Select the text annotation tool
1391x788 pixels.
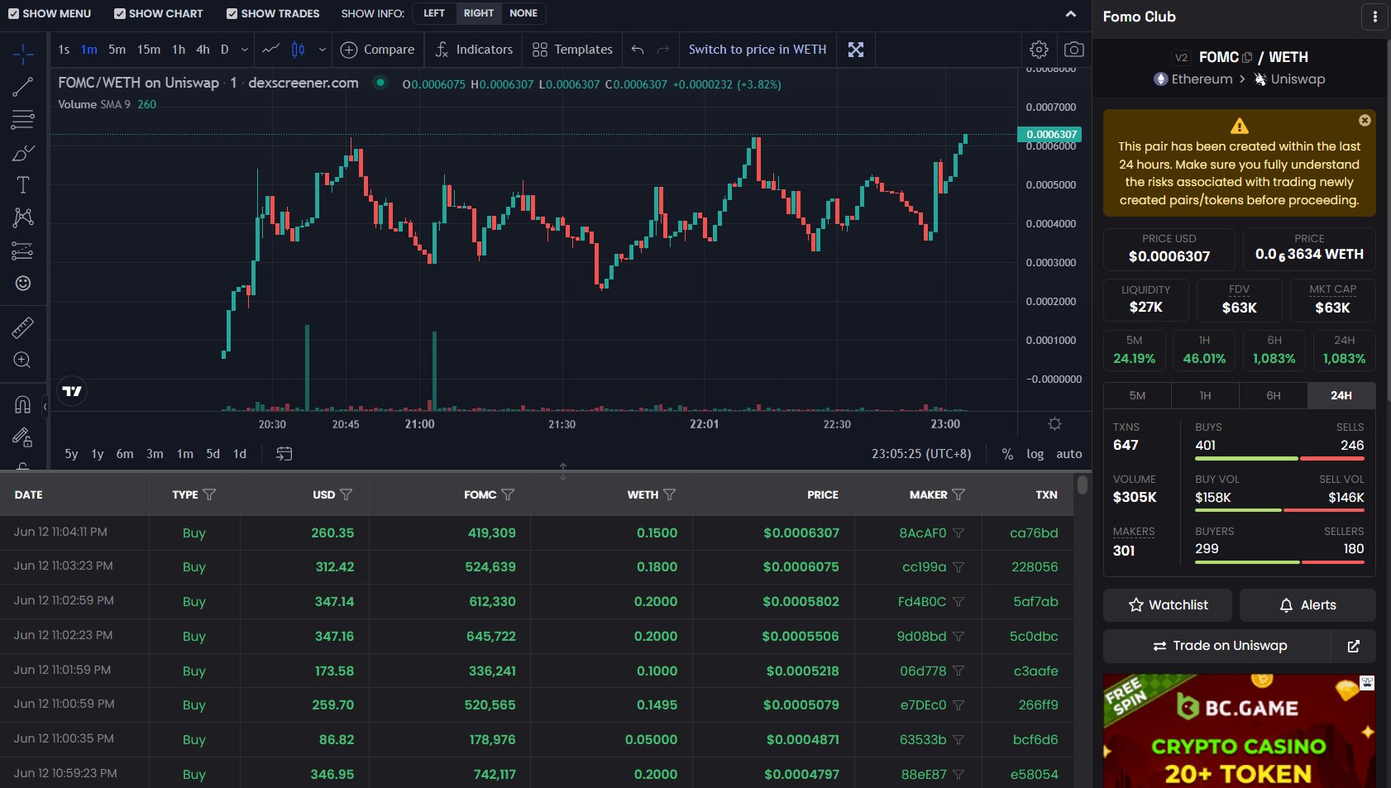pos(22,184)
